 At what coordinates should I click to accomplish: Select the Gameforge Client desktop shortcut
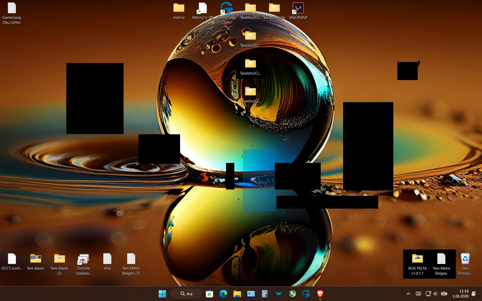pos(227,13)
